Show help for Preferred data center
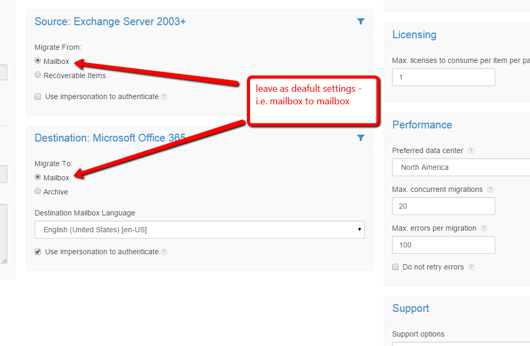The image size is (530, 346). pos(471,150)
